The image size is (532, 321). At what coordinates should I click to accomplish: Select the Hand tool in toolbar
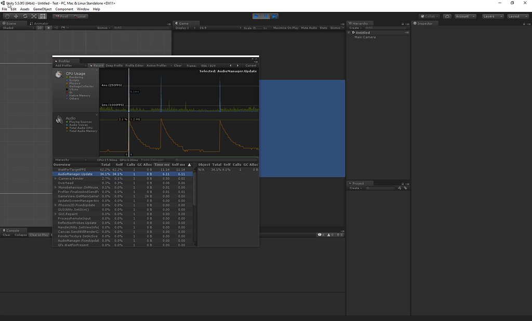[7, 16]
